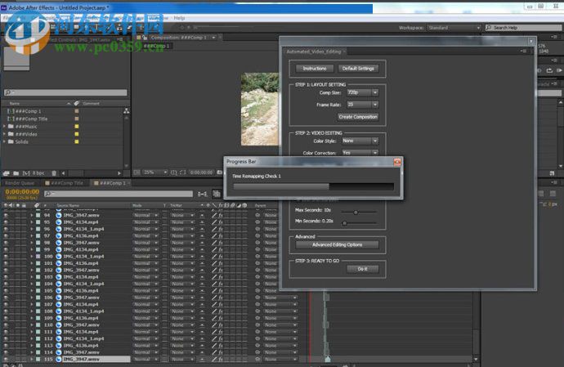Click the Create Composition button
This screenshot has height=367, width=564.
pyautogui.click(x=358, y=117)
